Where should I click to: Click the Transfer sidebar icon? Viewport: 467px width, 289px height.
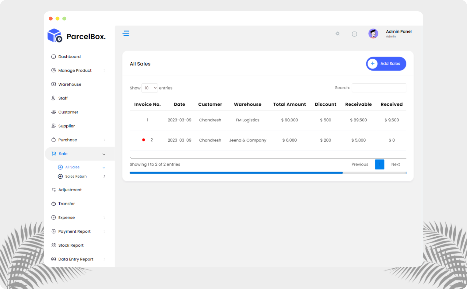tap(54, 204)
